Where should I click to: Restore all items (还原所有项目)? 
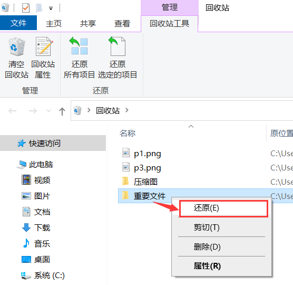(x=79, y=58)
